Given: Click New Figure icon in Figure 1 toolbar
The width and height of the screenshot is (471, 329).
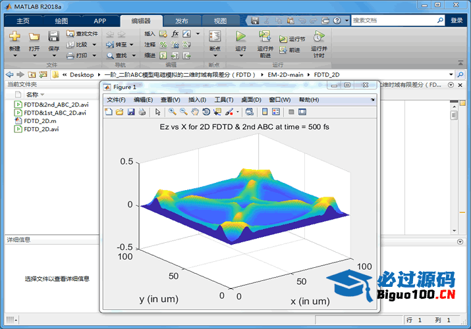Looking at the screenshot, I should point(109,112).
